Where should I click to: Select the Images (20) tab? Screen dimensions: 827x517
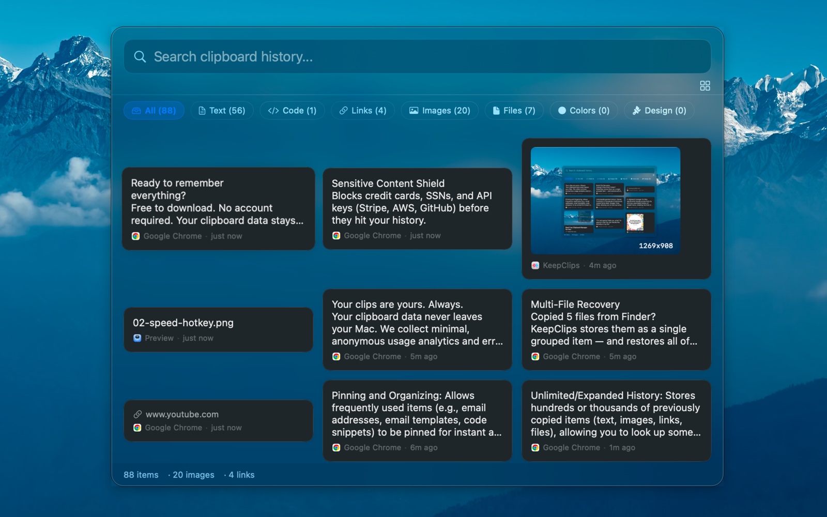439,110
